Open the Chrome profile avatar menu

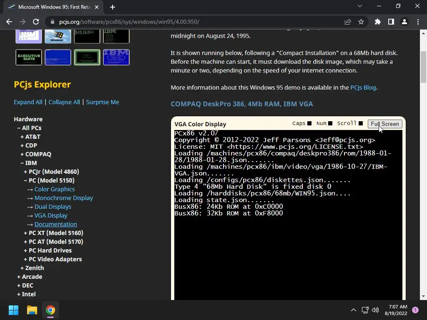404,22
